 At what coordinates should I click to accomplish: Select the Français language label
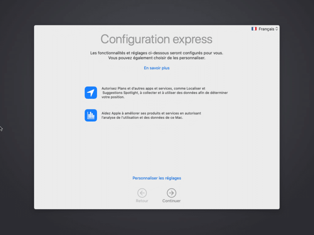[266, 29]
